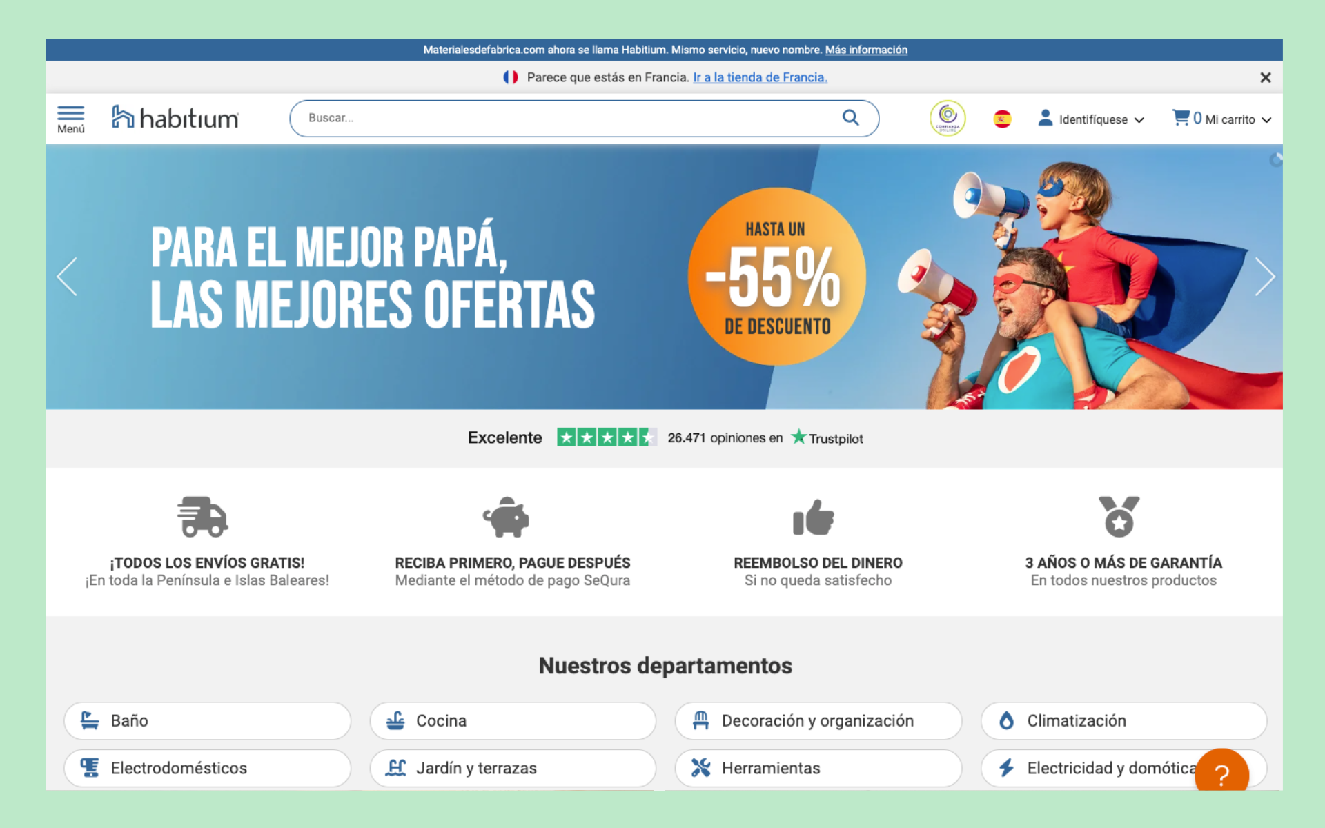This screenshot has width=1325, height=828.
Task: Click the habitium logo
Action: point(175,118)
